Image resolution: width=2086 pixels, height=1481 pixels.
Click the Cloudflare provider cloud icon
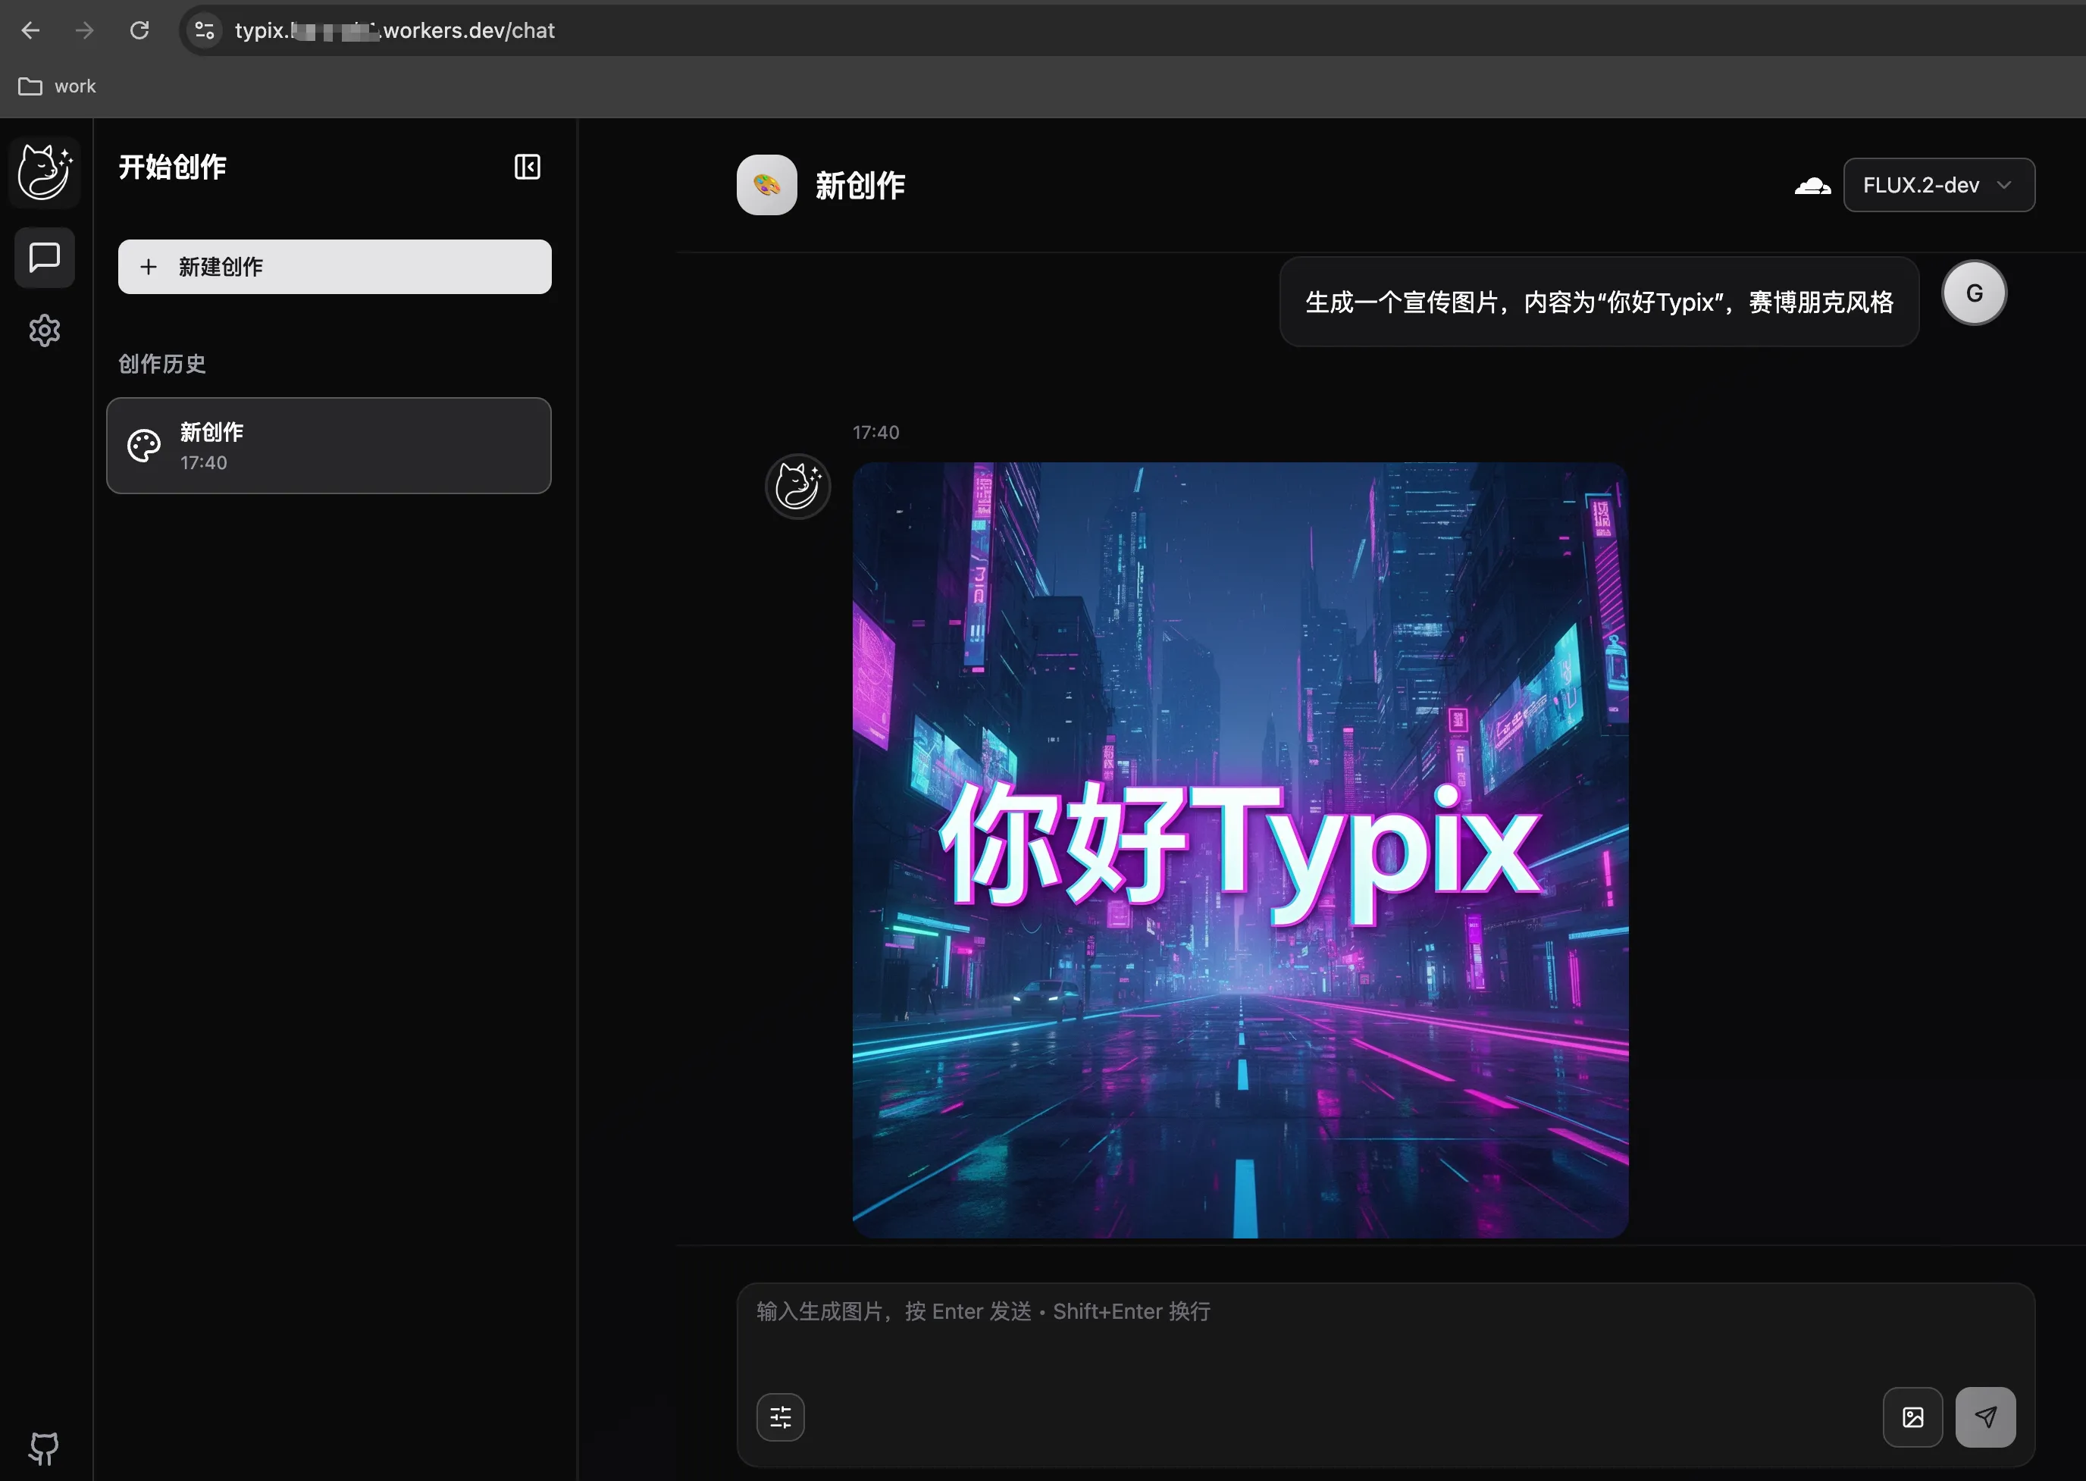click(x=1812, y=186)
